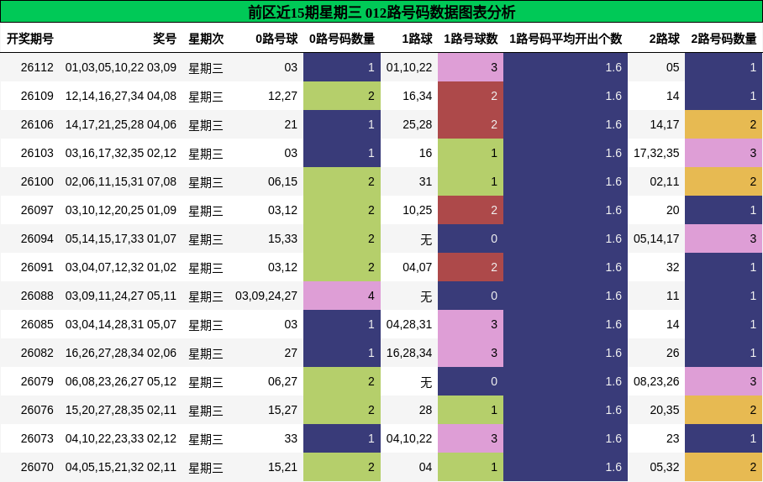Select issue number 26070

pyautogui.click(x=37, y=467)
